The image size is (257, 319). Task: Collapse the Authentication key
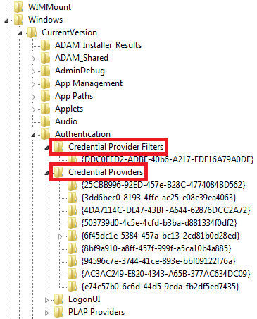(x=33, y=135)
